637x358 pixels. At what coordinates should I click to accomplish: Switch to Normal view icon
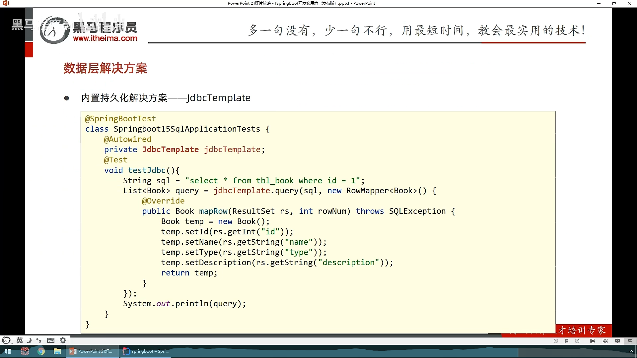pyautogui.click(x=593, y=341)
